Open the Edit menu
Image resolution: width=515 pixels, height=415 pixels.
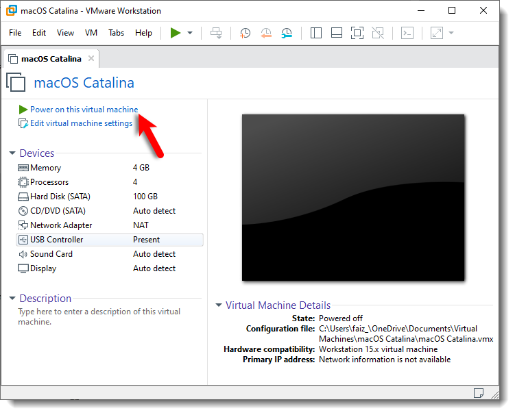[x=39, y=33]
